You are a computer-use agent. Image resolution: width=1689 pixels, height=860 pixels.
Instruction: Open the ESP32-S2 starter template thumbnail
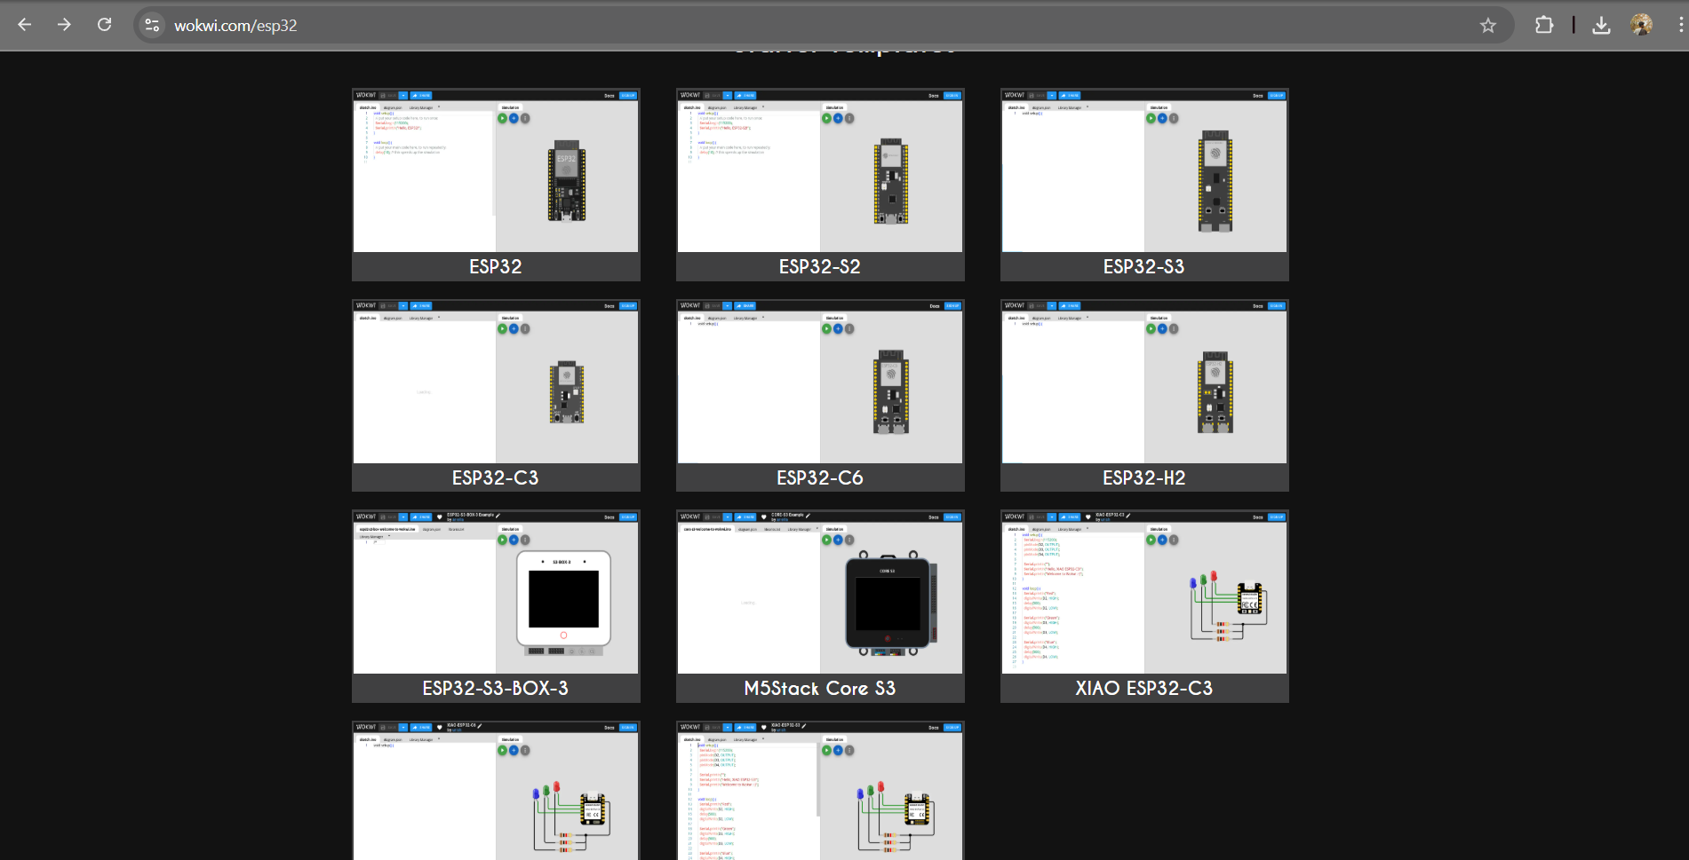coord(820,170)
